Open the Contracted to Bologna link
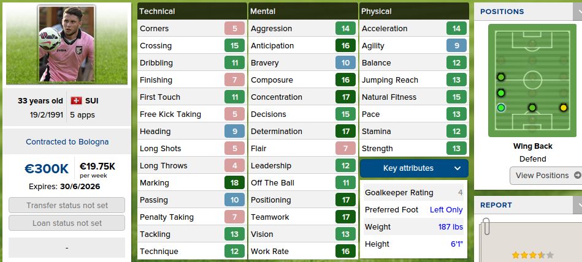Screen dimensions: 582x262 point(67,141)
